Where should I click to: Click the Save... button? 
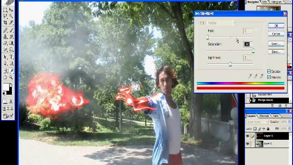pos(276,52)
